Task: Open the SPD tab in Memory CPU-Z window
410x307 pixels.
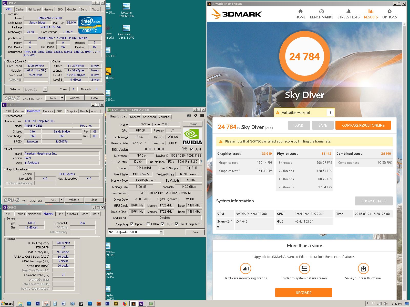Action: tap(60, 214)
